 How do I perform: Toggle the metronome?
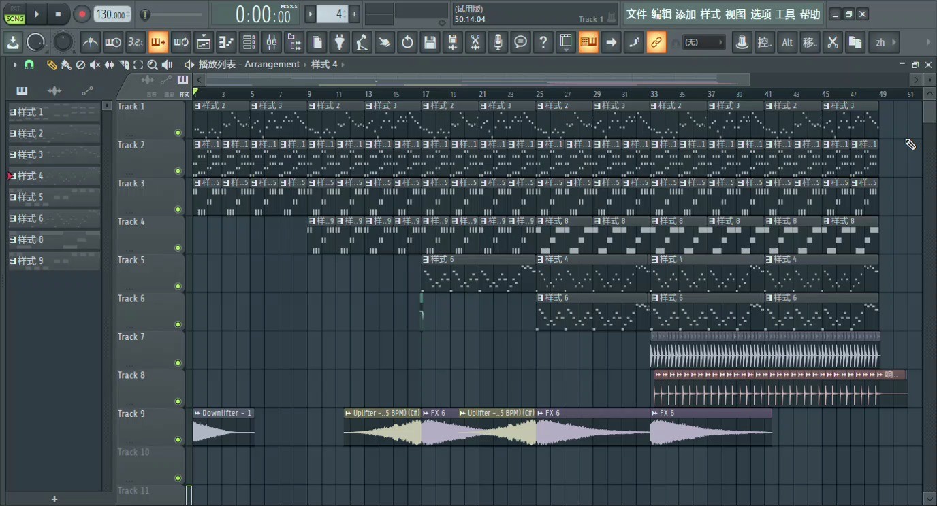pos(90,42)
